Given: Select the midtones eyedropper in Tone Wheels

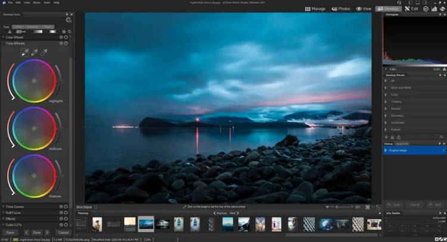Looking at the screenshot, I should click(x=34, y=53).
